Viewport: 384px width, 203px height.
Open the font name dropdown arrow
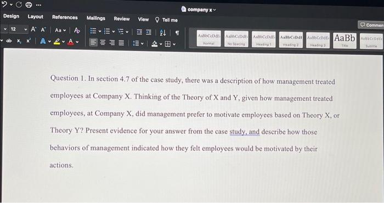pyautogui.click(x=5, y=29)
